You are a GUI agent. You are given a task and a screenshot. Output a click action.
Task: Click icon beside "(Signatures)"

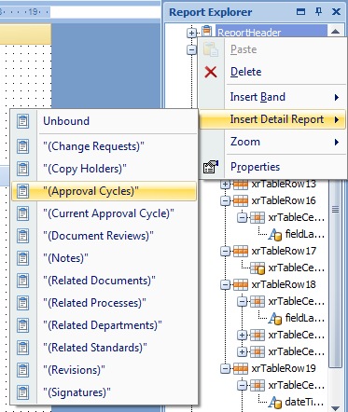(22, 392)
